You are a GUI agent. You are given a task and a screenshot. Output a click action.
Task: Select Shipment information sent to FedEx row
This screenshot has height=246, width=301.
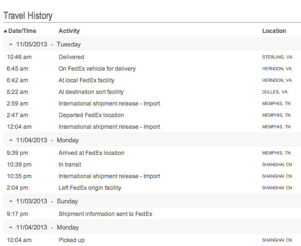(105, 214)
